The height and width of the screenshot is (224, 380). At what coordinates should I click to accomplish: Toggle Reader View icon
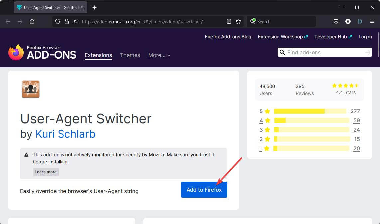229,22
